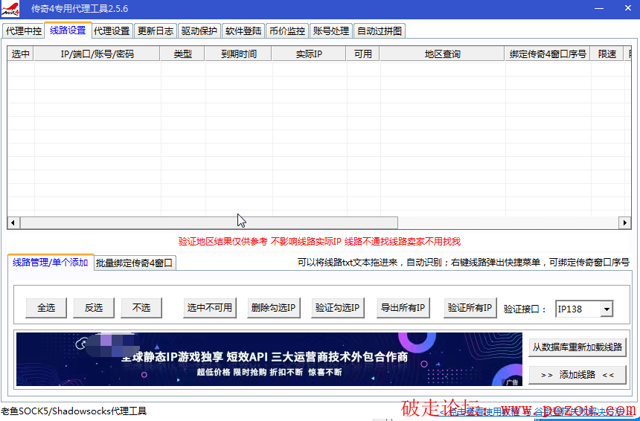Select the 线路管理/单个添加 sub-tab

point(51,263)
